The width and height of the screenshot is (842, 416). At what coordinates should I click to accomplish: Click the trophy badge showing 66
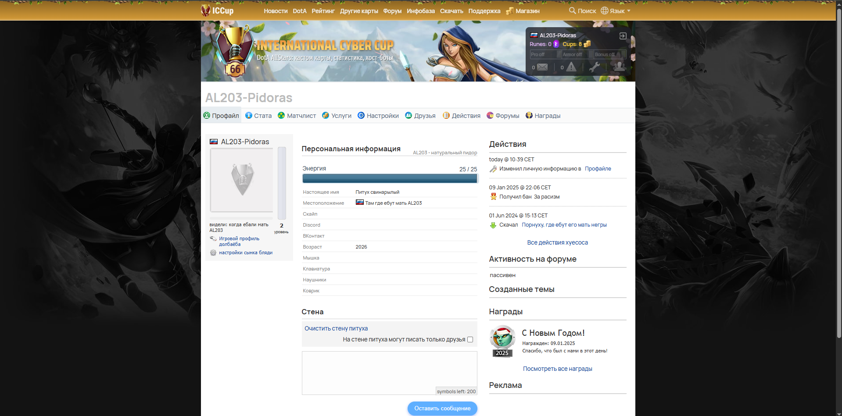click(235, 52)
